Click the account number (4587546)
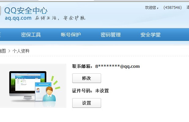Viewport: 189px width, 122px height. click(x=172, y=7)
